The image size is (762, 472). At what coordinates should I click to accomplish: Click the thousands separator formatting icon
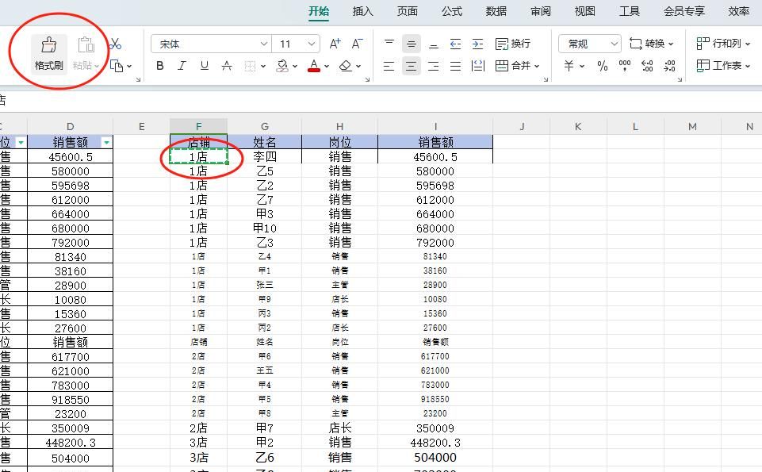click(x=623, y=65)
